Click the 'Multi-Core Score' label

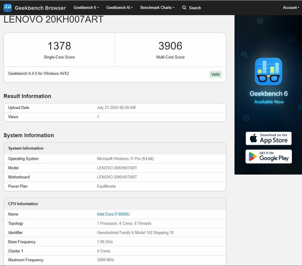coord(170,57)
